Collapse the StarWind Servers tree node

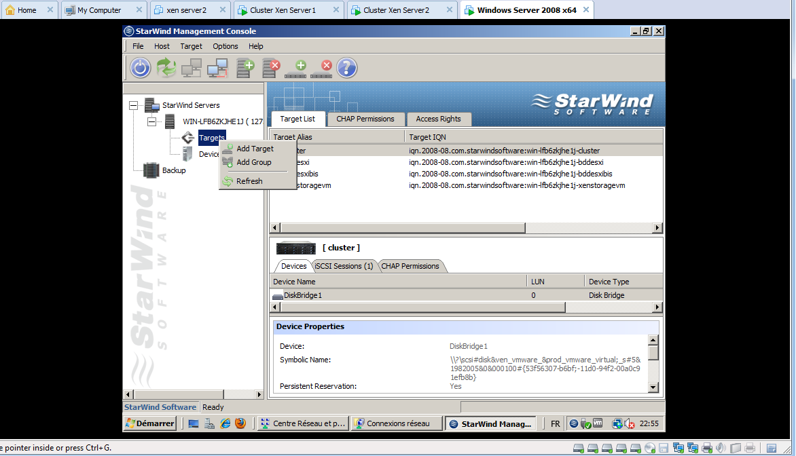[x=133, y=105]
